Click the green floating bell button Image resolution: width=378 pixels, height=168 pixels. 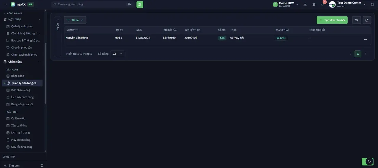pyautogui.click(x=368, y=162)
